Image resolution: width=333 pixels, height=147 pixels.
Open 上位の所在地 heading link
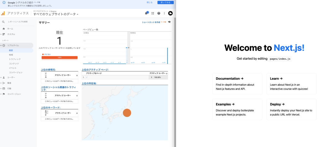(89, 83)
